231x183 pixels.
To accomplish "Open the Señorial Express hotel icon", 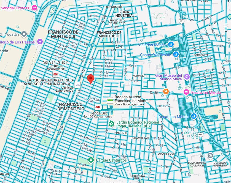I will [34, 8].
